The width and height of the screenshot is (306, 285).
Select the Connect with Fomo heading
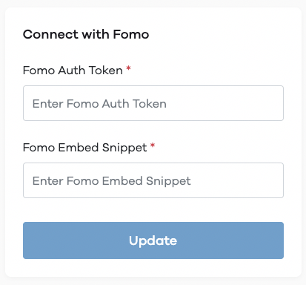click(86, 34)
